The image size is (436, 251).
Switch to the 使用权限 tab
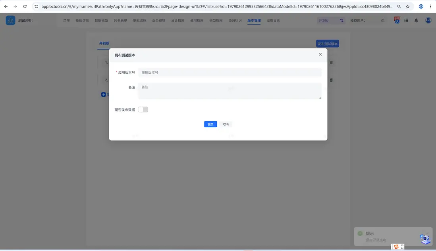click(197, 20)
